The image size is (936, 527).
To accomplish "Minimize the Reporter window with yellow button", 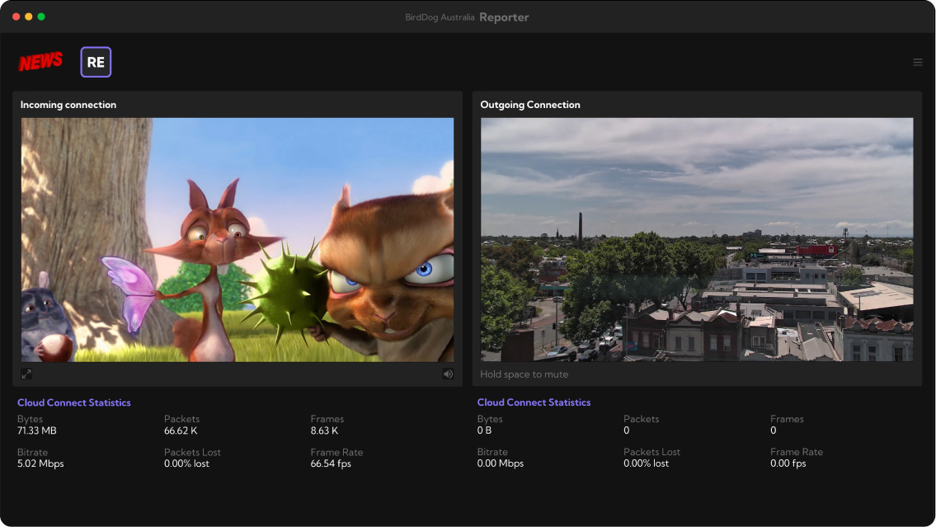I will [x=29, y=16].
